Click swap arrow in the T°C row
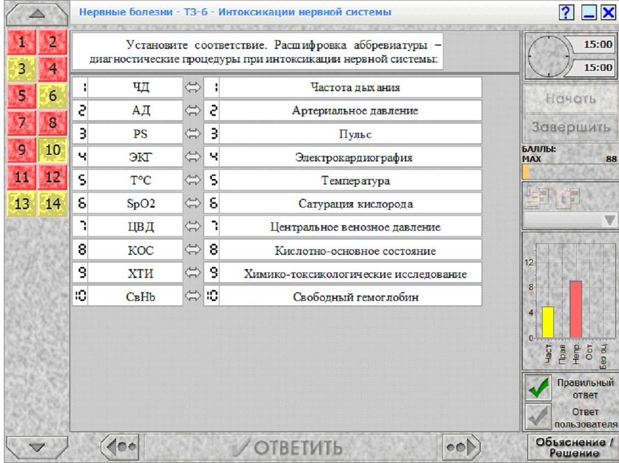619x463 pixels. (x=193, y=180)
